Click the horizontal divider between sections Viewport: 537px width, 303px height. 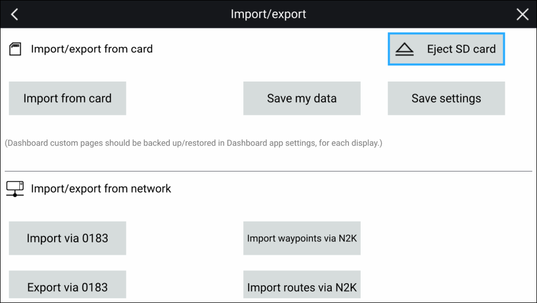268,171
